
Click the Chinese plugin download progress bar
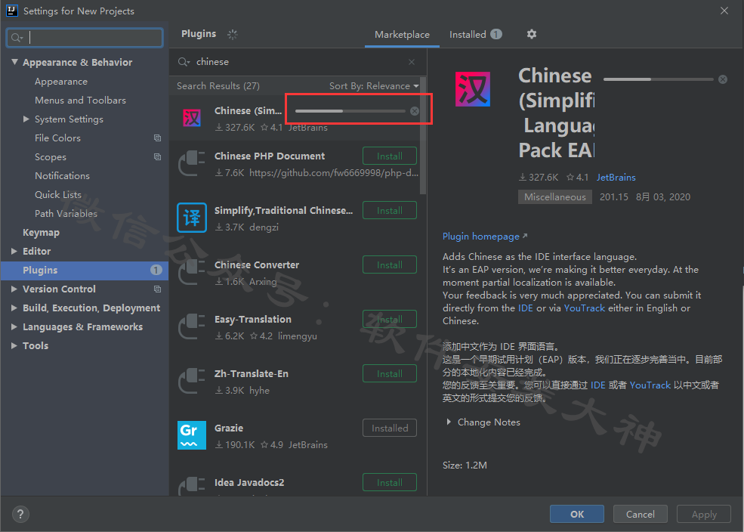click(x=350, y=111)
